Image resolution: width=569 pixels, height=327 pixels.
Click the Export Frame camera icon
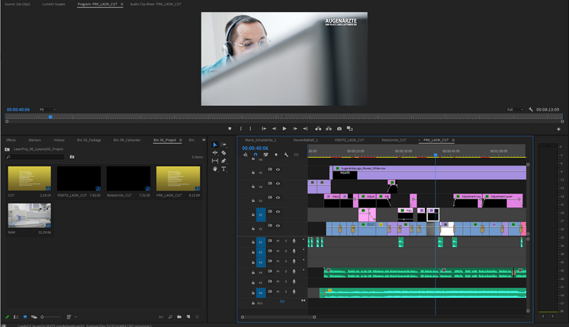(x=339, y=129)
